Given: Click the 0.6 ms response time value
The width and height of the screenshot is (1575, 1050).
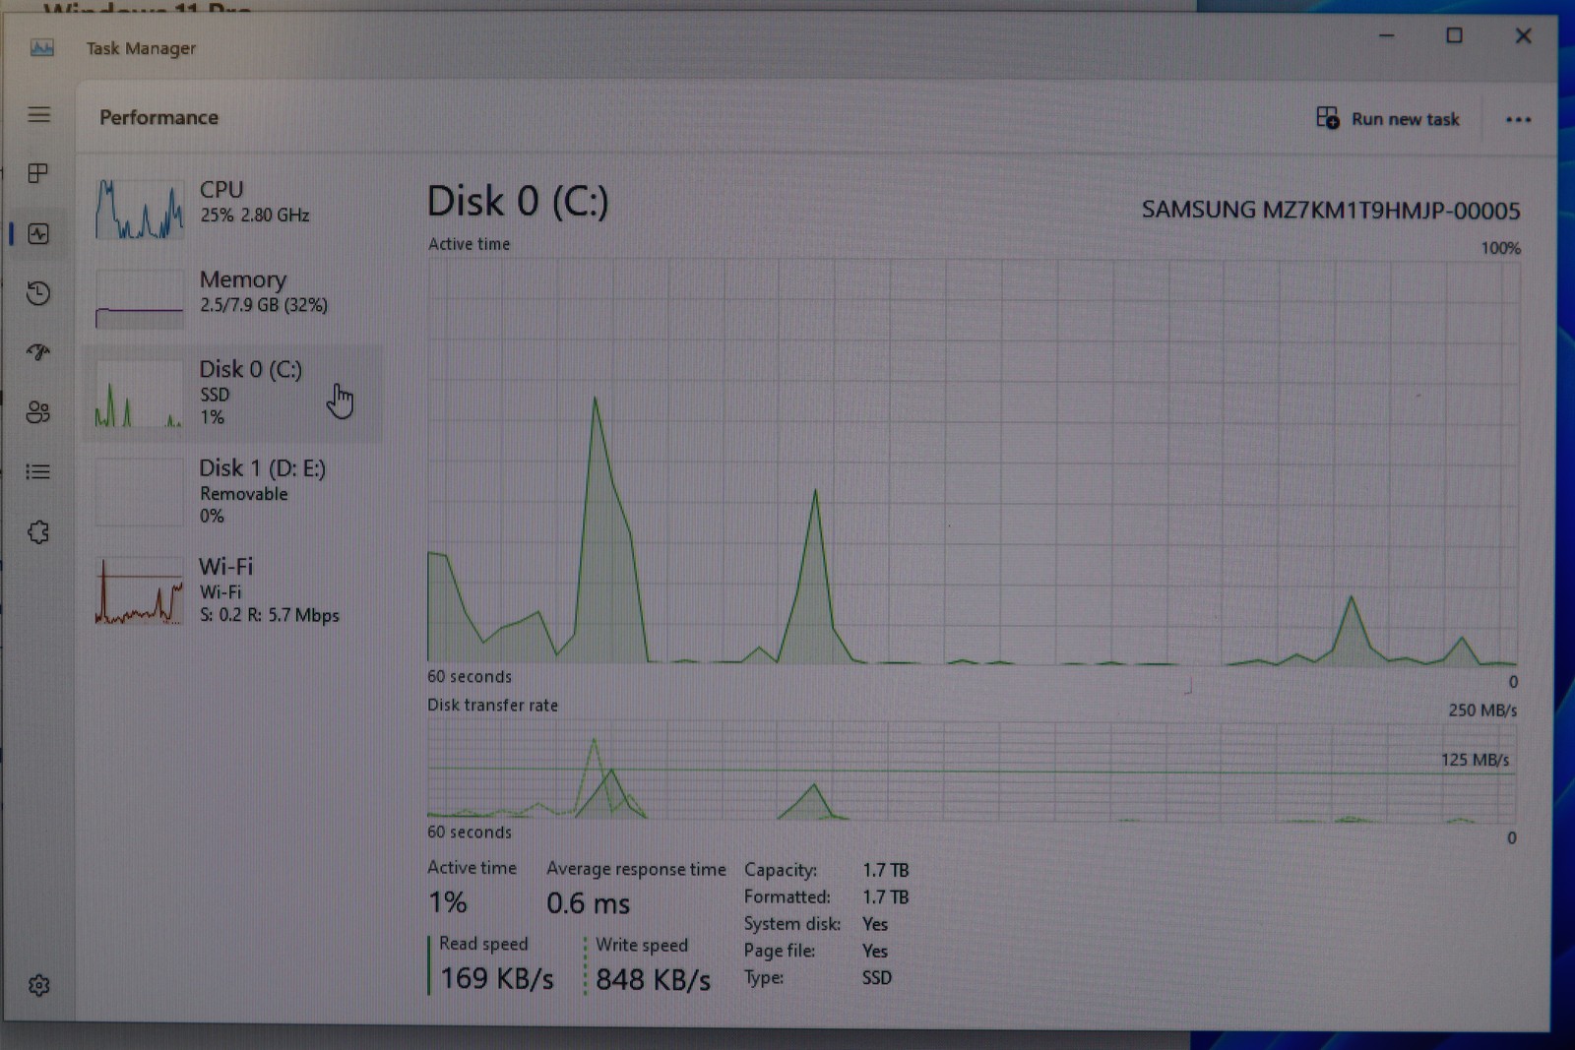Looking at the screenshot, I should (588, 903).
